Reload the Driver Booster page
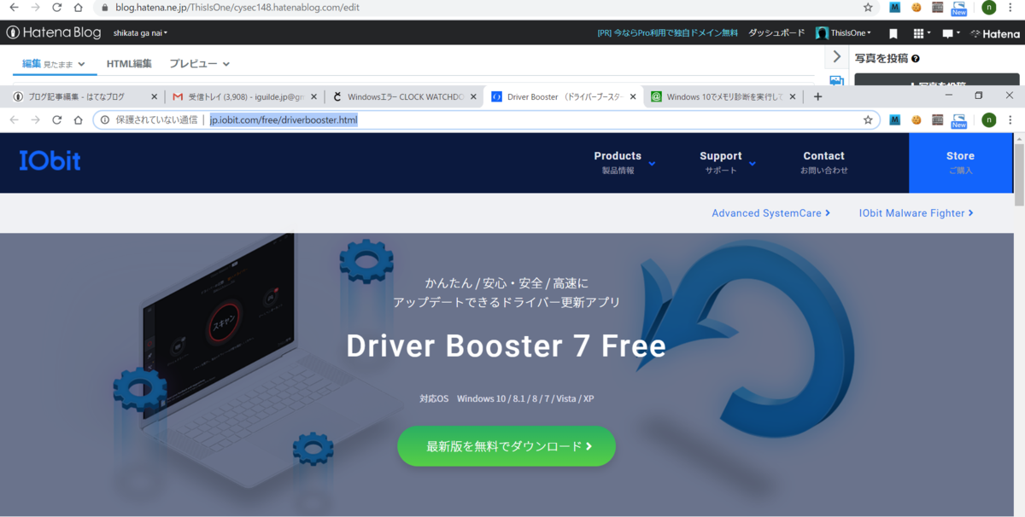1025x517 pixels. (56, 119)
